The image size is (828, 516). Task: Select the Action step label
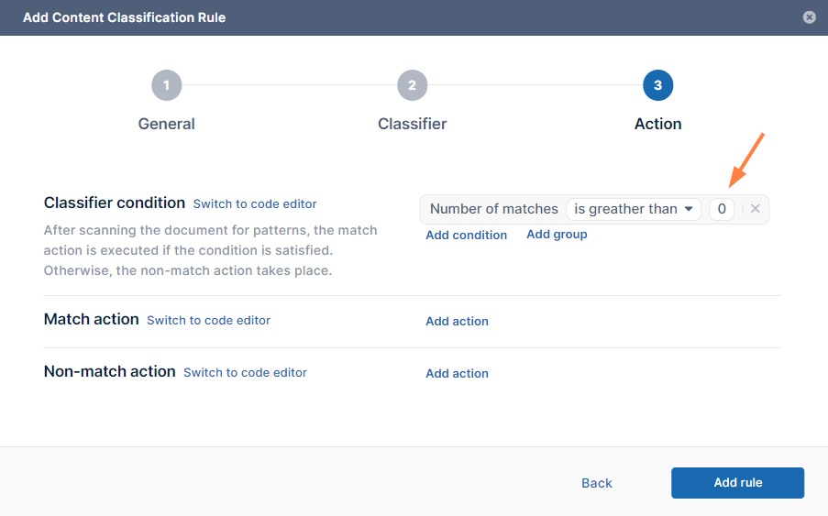click(x=657, y=124)
